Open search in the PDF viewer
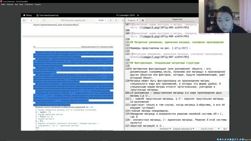The image size is (251, 141). 111,20
